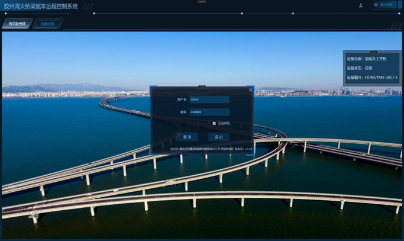The height and width of the screenshot is (241, 404).
Task: Focus the 密码 password field
Action: pyautogui.click(x=209, y=112)
